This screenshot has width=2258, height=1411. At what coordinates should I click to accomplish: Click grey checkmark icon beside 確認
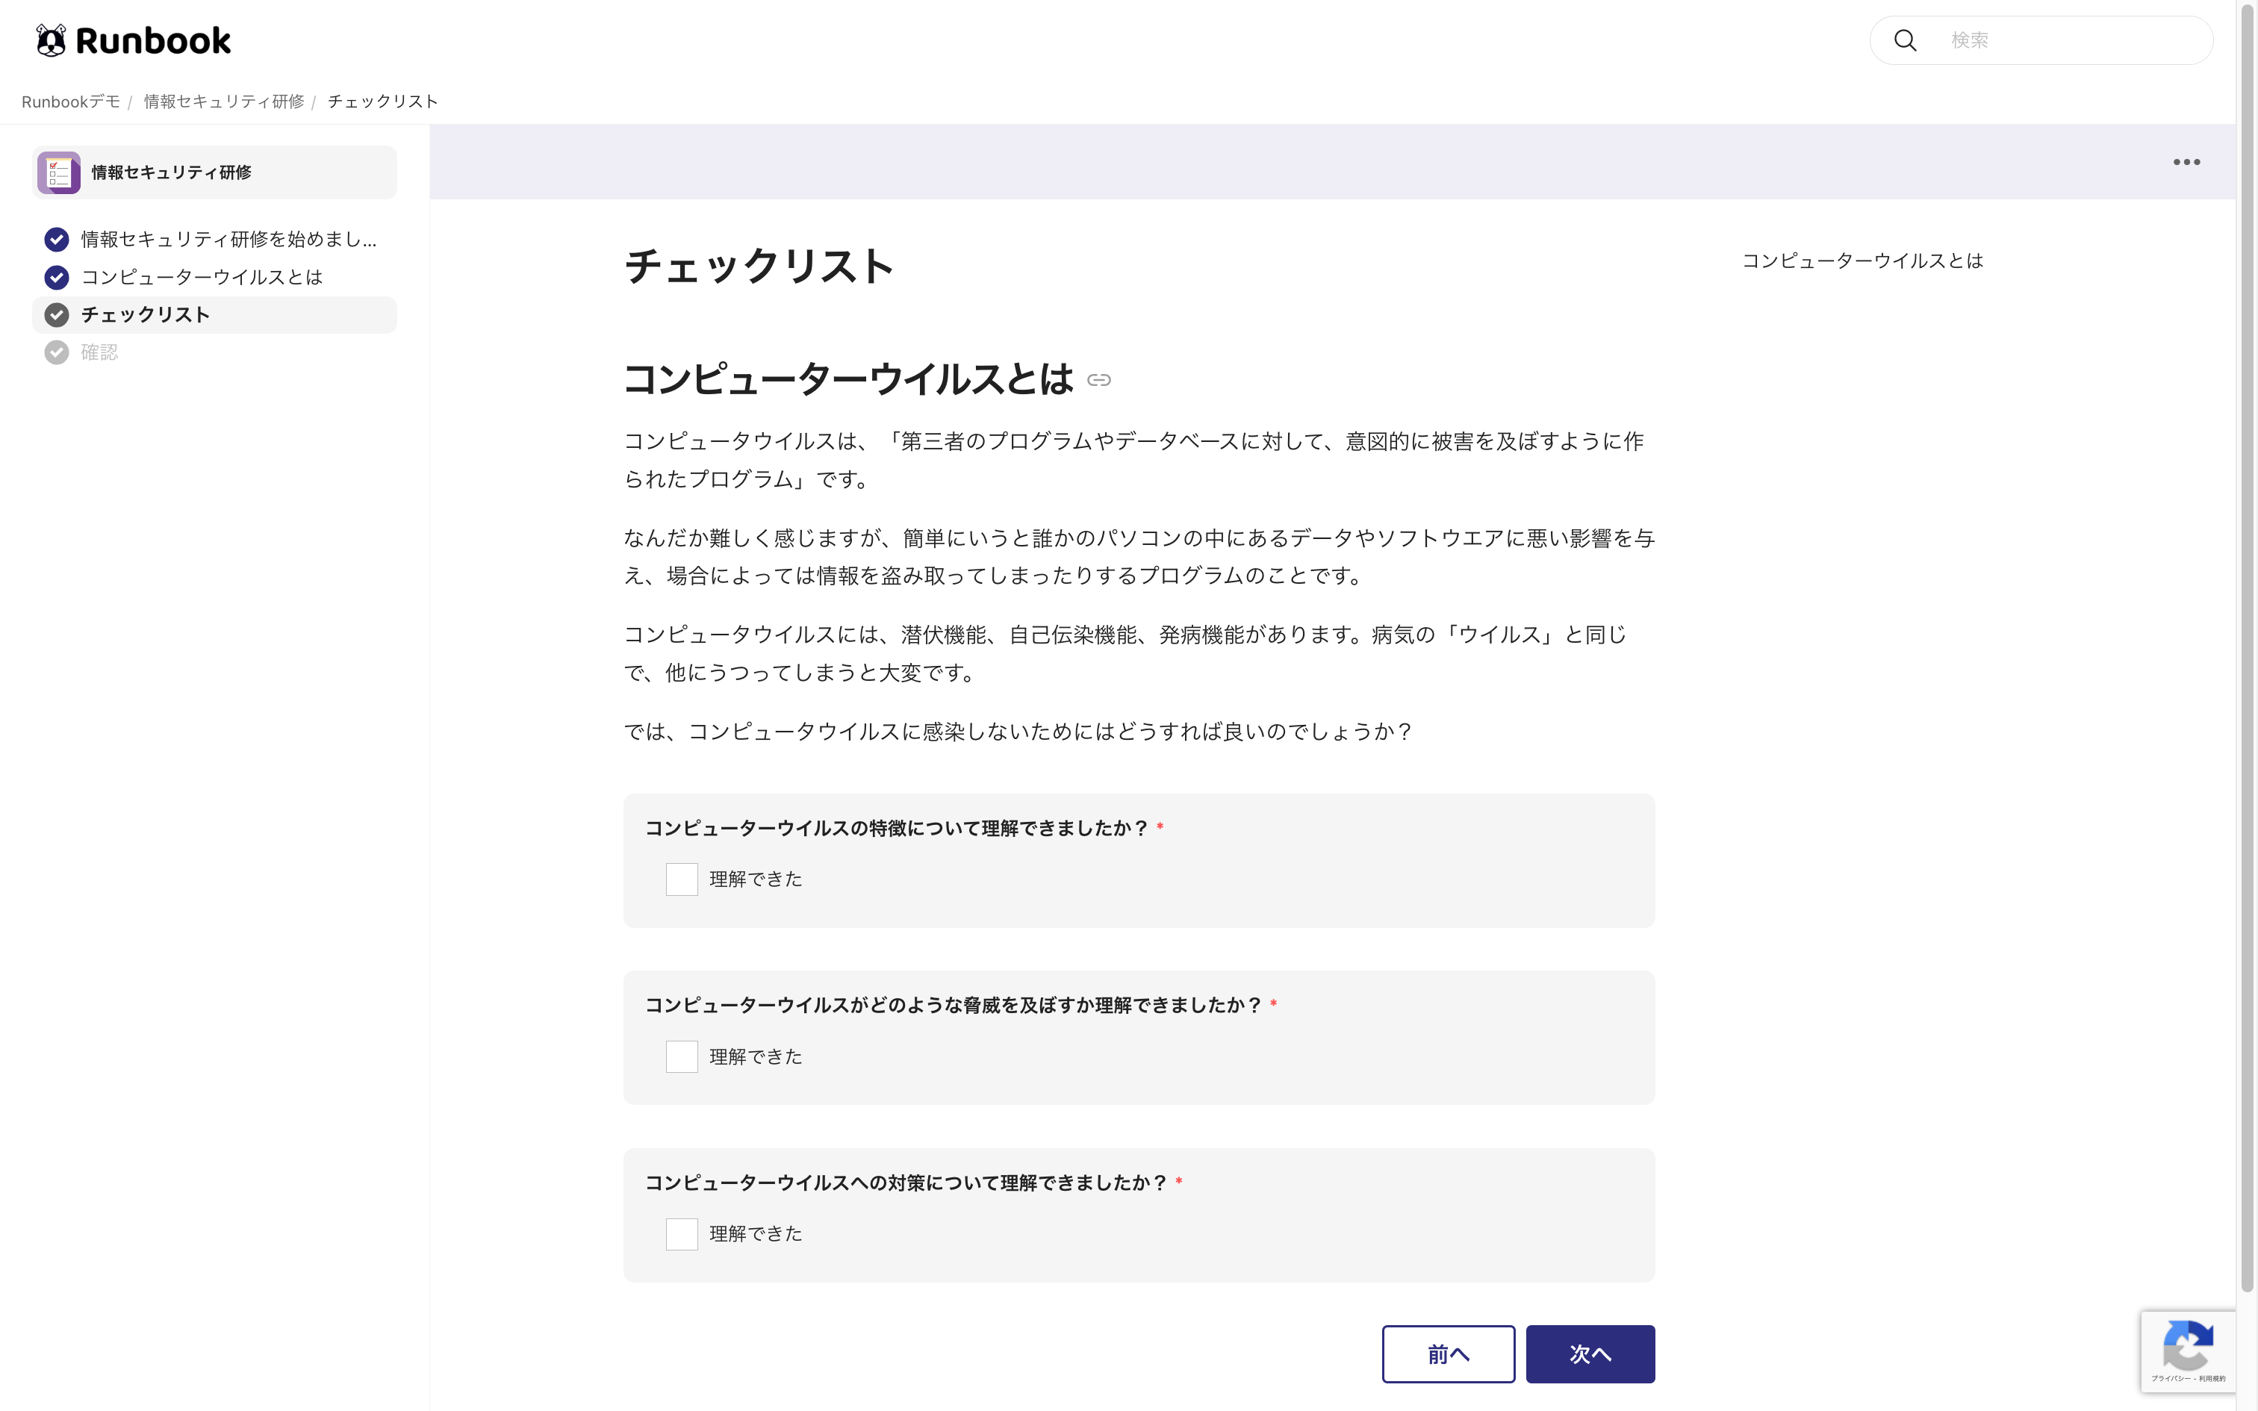click(x=57, y=352)
